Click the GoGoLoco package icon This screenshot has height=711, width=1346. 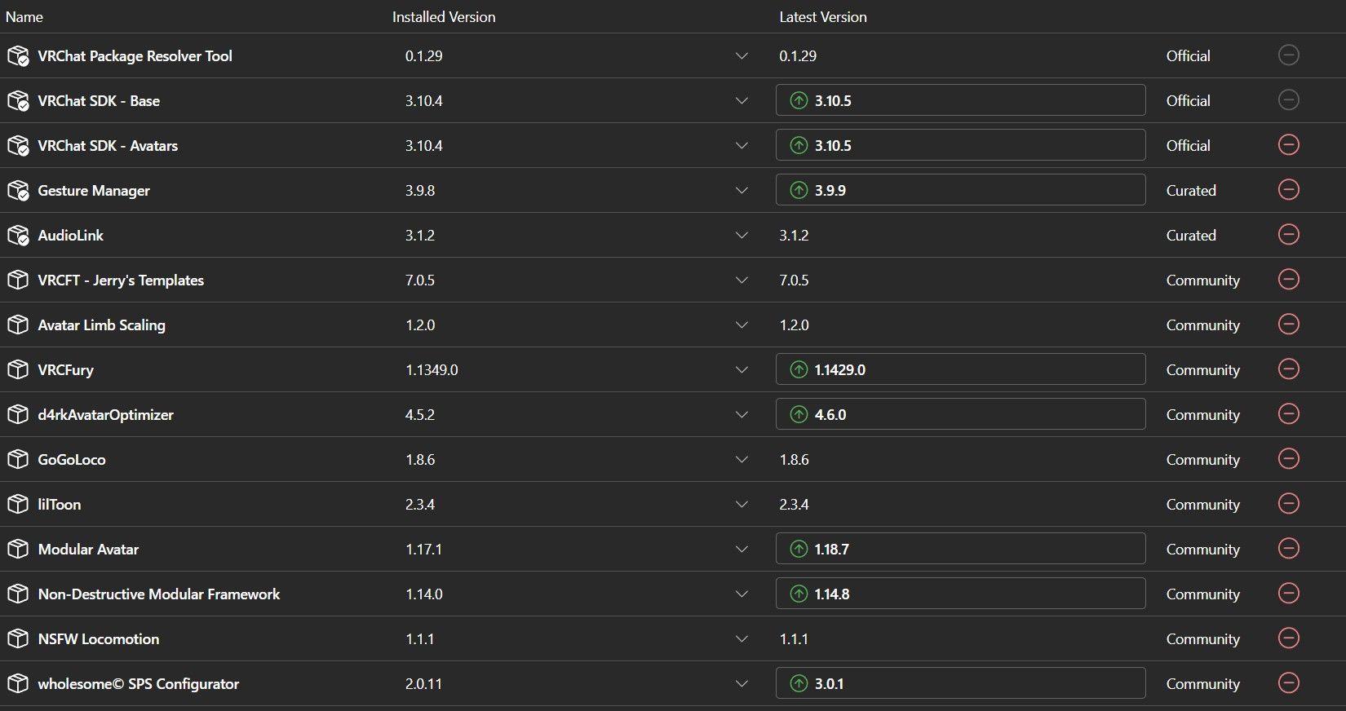[x=18, y=459]
